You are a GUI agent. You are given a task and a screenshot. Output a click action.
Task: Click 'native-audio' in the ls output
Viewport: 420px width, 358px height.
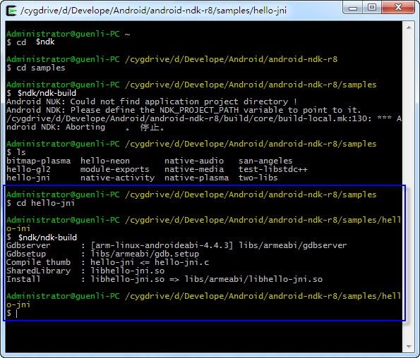tap(194, 161)
